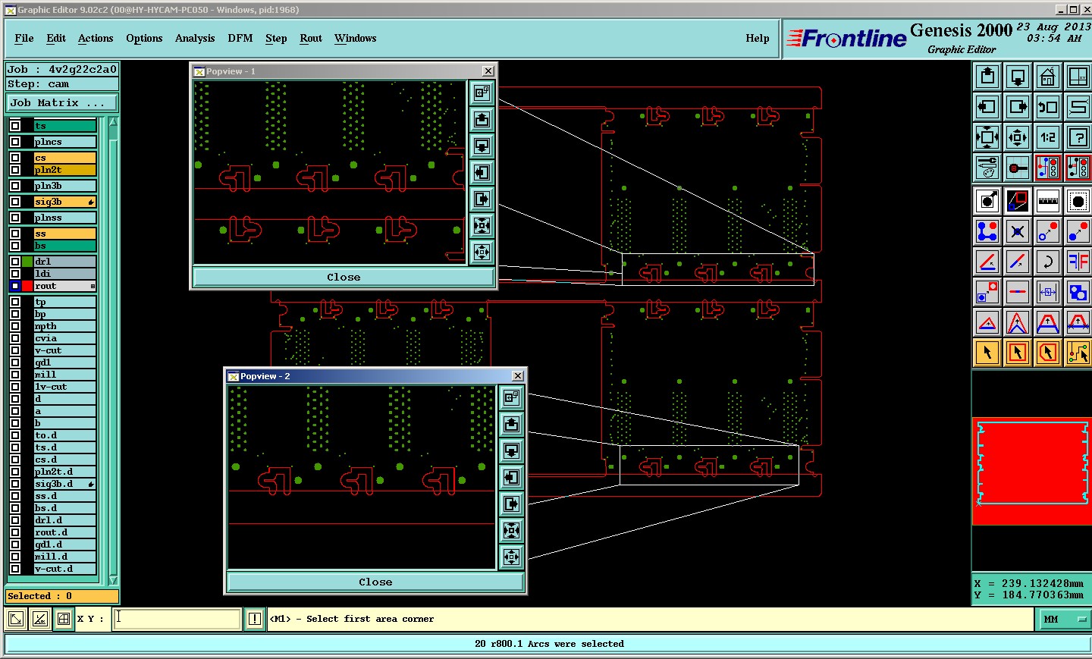Click the curved arrow rotate tool icon

[x=1048, y=262]
